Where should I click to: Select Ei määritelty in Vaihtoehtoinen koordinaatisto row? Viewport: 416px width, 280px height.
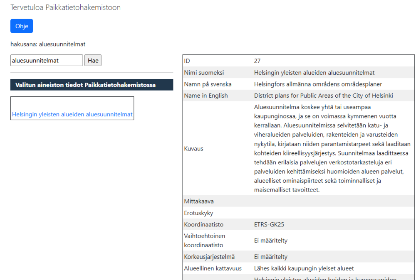[x=271, y=241]
